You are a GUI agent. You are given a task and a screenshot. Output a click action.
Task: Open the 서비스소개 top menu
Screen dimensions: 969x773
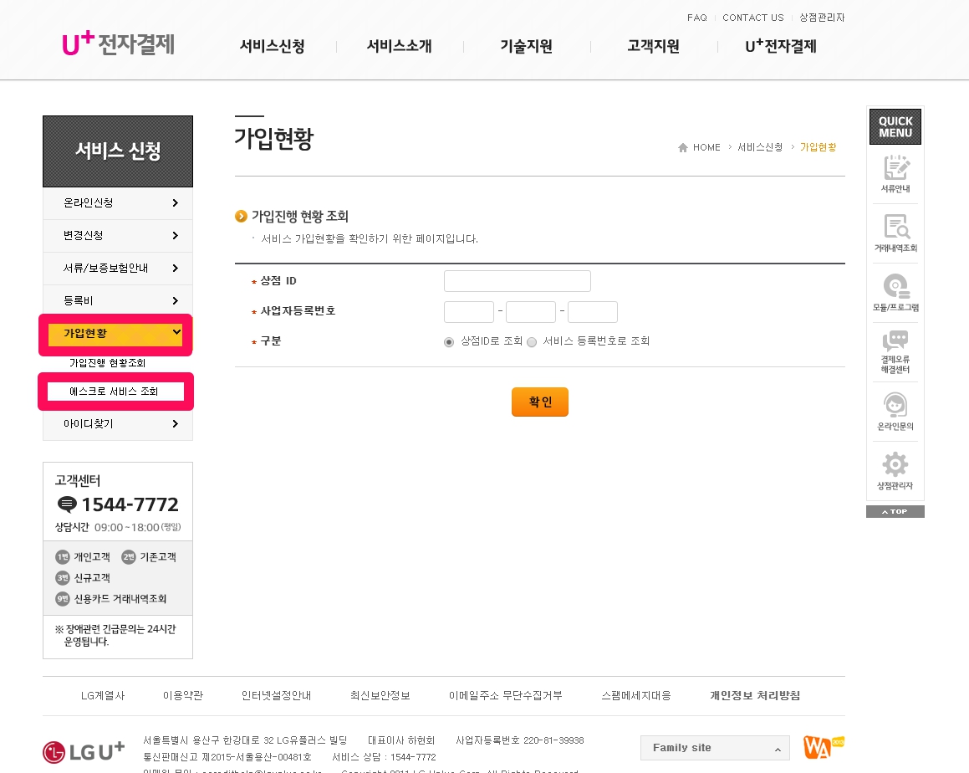399,47
